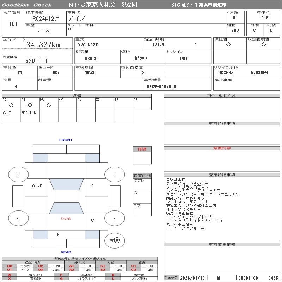
Task: Toggle the PW equipment circle
Action: pos(49,105)
